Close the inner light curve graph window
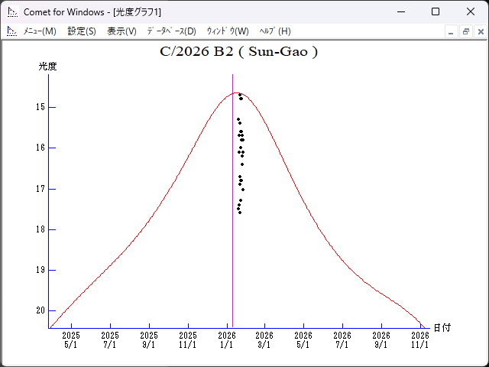489x367 pixels. (479, 31)
